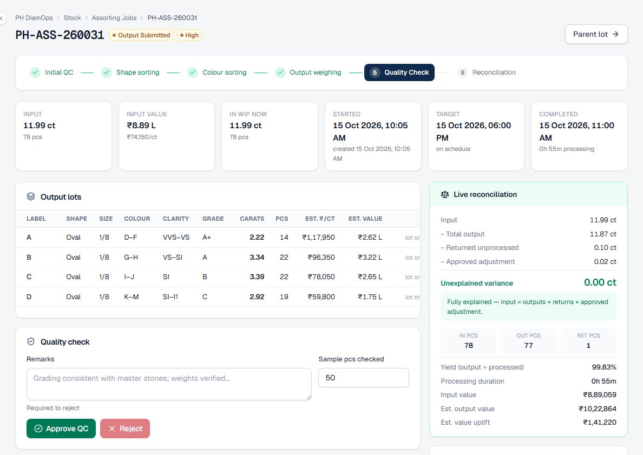This screenshot has height=455, width=643.
Task: Go to Stock breadcrumb
Action: tap(72, 18)
